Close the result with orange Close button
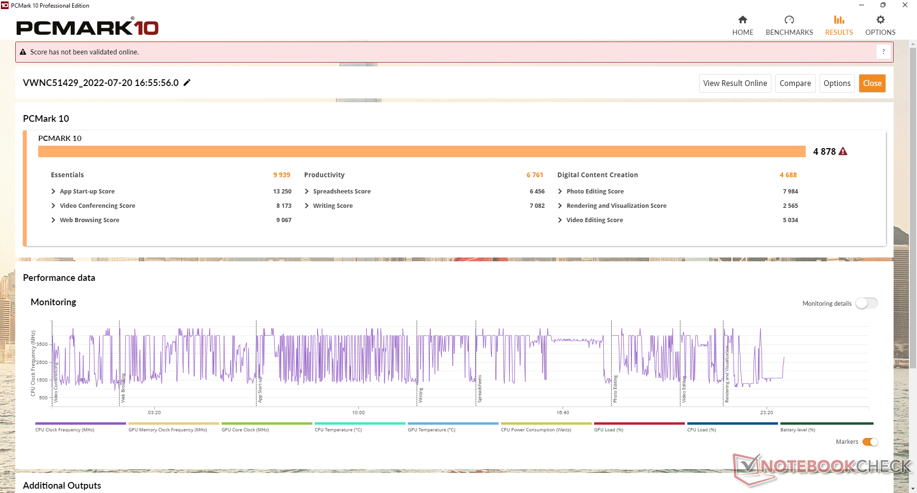 872,83
